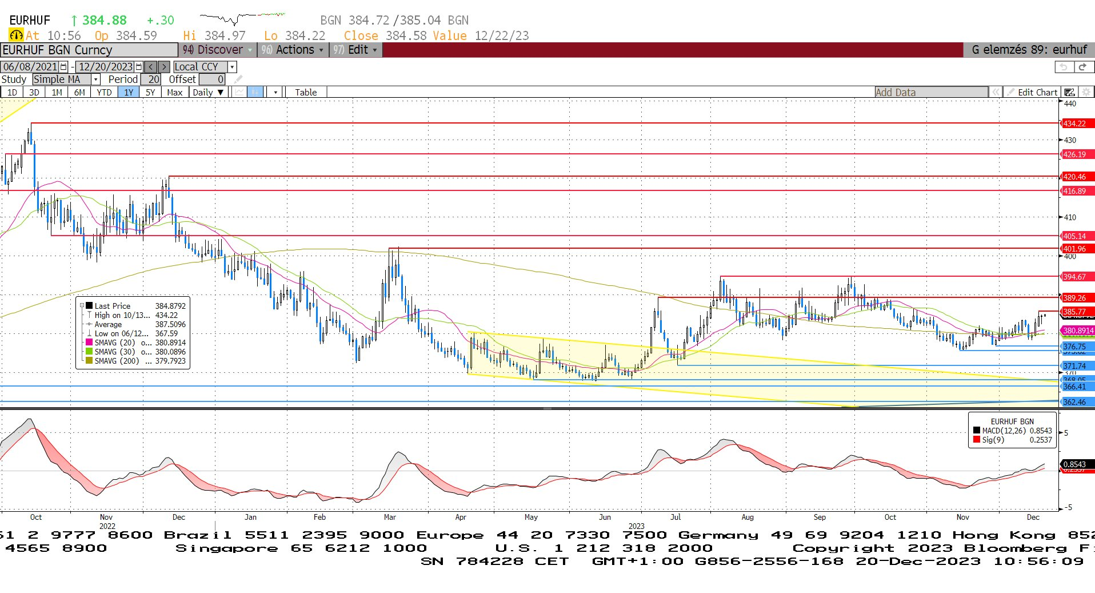This screenshot has height=593, width=1095.
Task: Open the 97) Edit menu
Action: pos(355,50)
